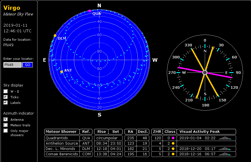This screenshot has width=251, height=162.
Task: Click the ZHR value 120 cell
Action: click(x=157, y=138)
